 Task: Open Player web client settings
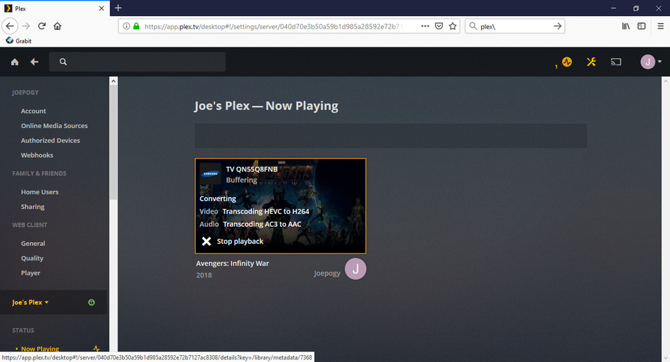pos(31,273)
